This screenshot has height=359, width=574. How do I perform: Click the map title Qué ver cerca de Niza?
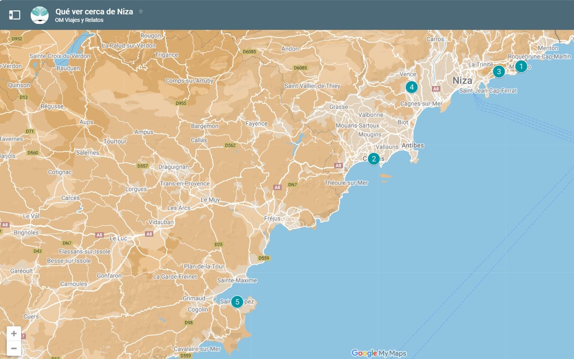[94, 12]
